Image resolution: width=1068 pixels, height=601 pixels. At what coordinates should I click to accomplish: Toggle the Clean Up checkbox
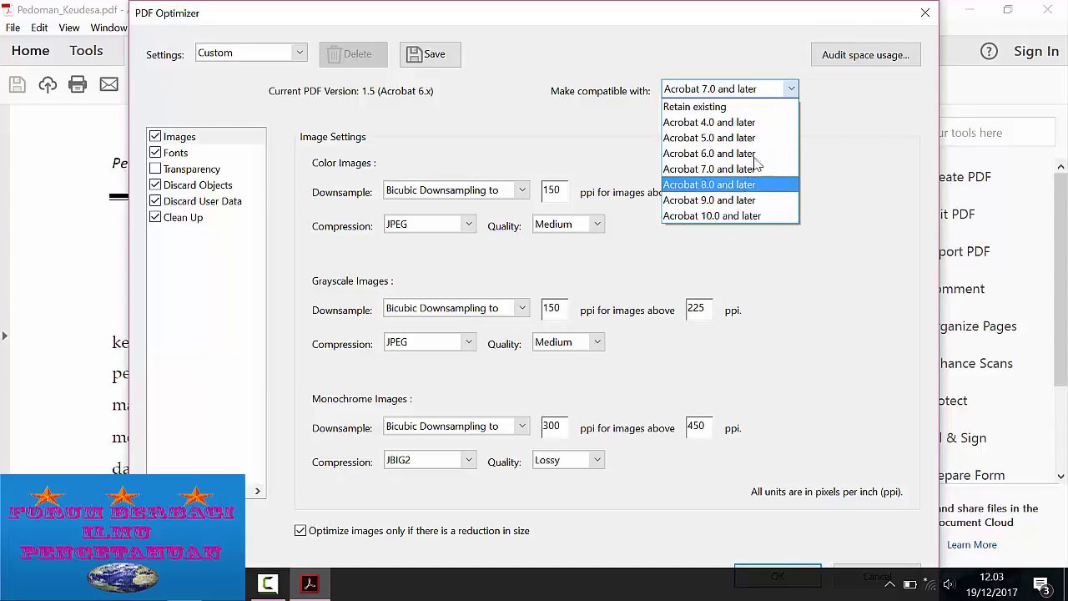pos(155,217)
